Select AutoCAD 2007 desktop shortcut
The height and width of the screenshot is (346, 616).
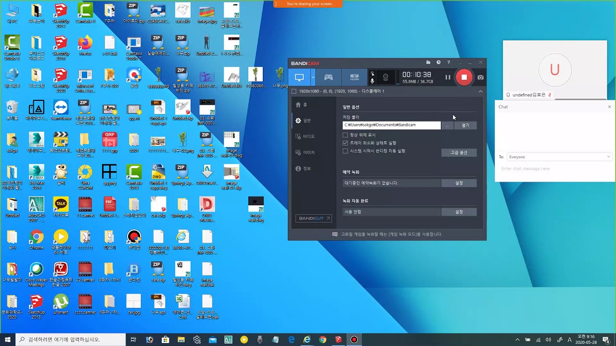pyautogui.click(x=37, y=210)
